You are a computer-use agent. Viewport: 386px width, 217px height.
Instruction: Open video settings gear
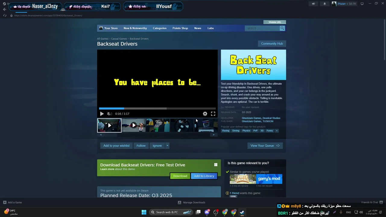point(205,114)
